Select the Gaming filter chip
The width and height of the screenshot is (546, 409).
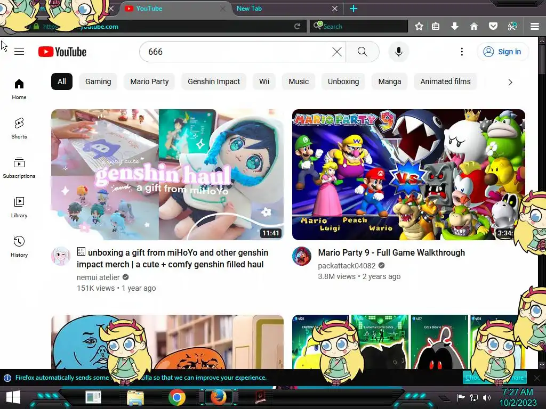tap(98, 81)
